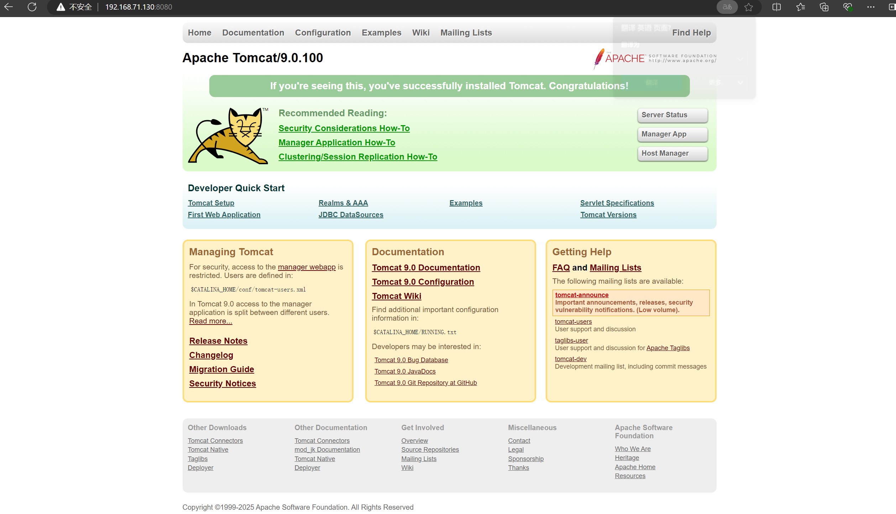Open the tomcat-users mailing list link

(x=573, y=322)
